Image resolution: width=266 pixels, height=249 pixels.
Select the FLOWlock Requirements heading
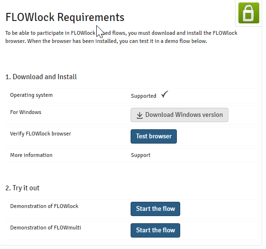[65, 17]
